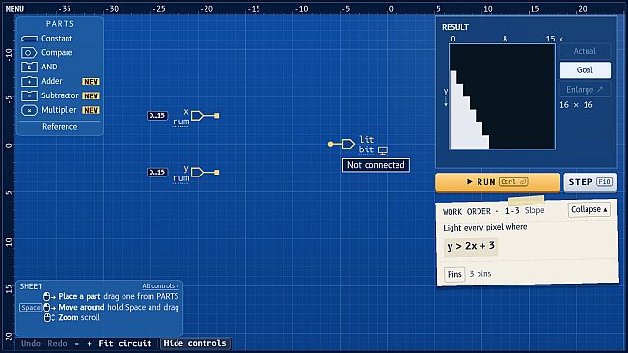Screen dimensions: 628x353
Task: Click the x pin arrow shape
Action: [x=197, y=116]
